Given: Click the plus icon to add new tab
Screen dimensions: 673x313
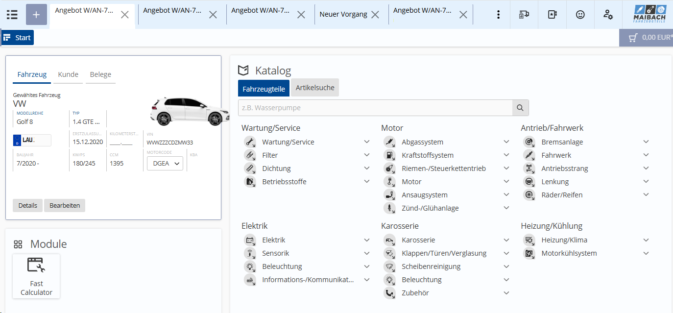Looking at the screenshot, I should pyautogui.click(x=36, y=15).
